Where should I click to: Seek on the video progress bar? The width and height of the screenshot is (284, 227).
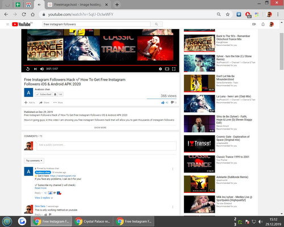[100, 65]
